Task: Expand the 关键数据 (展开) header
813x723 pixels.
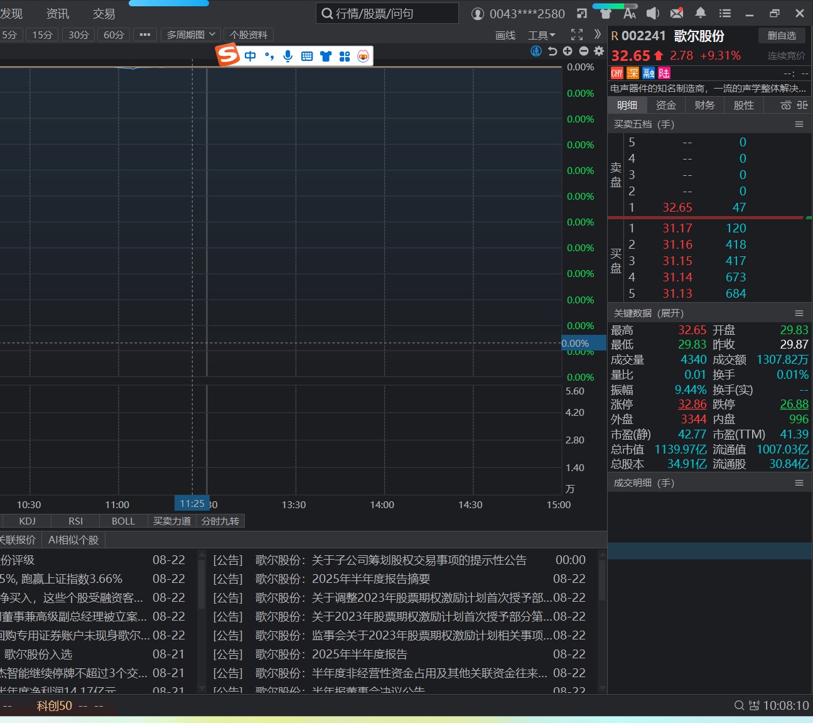Action: (x=649, y=313)
